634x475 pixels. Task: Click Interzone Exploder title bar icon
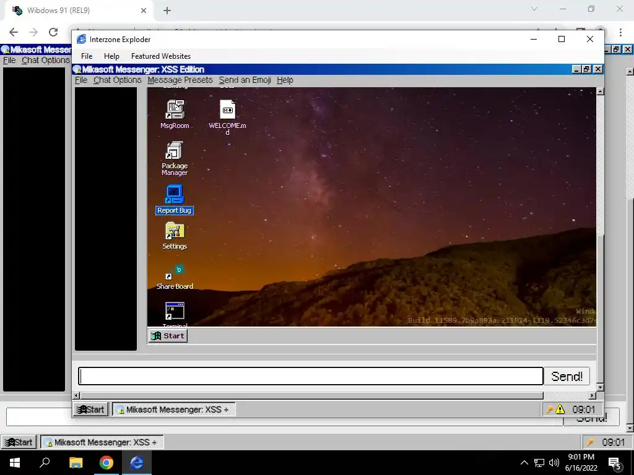pos(81,39)
